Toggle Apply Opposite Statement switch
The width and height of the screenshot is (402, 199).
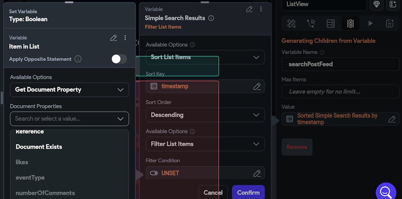[x=119, y=59]
